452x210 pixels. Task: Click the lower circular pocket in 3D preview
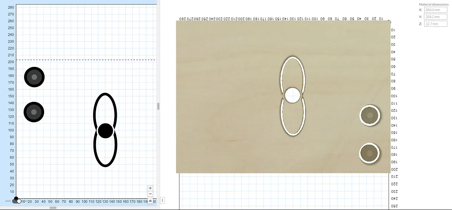coord(369,153)
